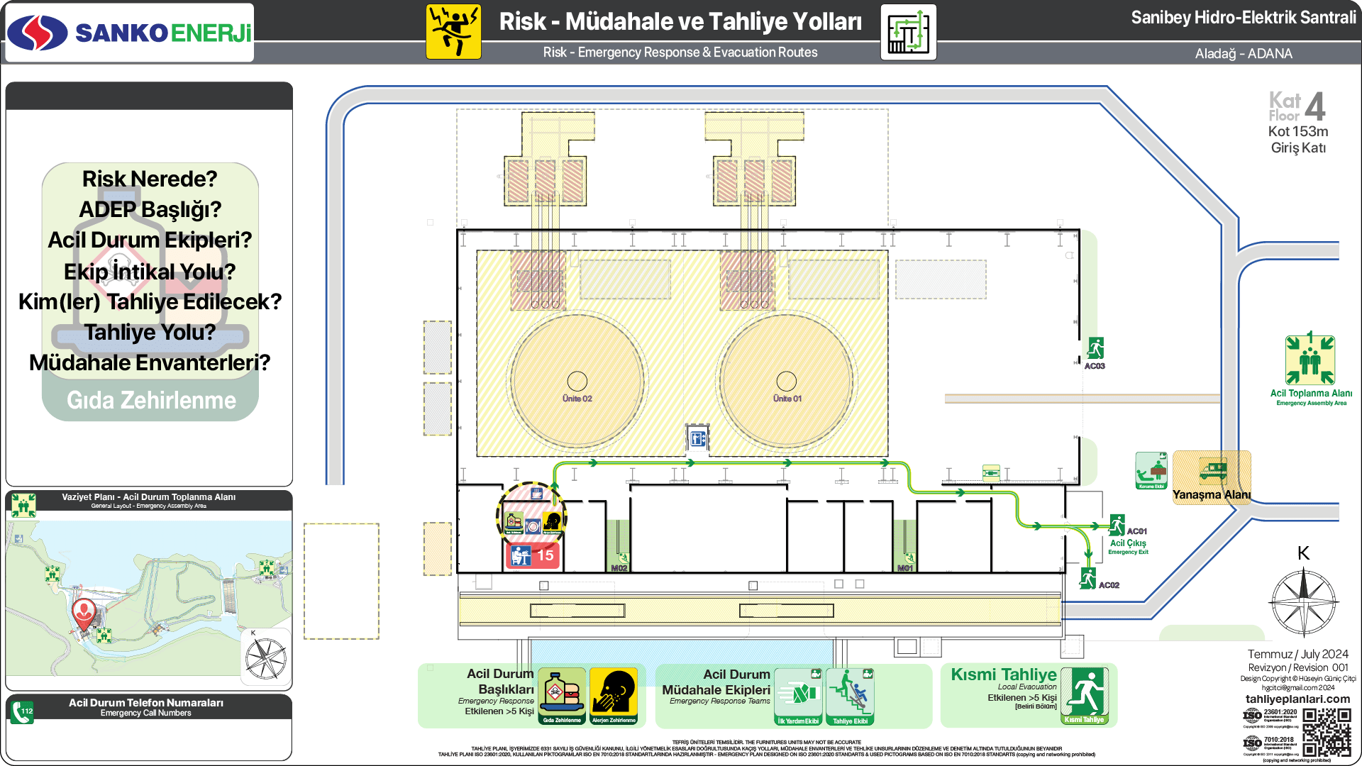
Task: Click the red 15 occupancy badge
Action: pyautogui.click(x=533, y=555)
